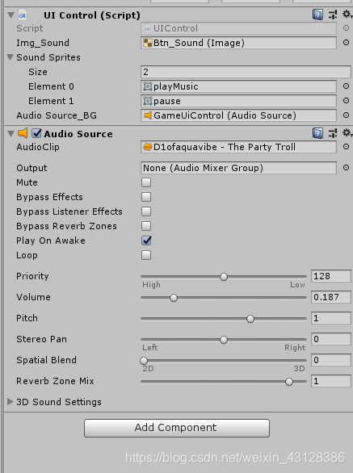Open object picker for Audio Source_BG
The height and width of the screenshot is (473, 353).
pyautogui.click(x=346, y=115)
